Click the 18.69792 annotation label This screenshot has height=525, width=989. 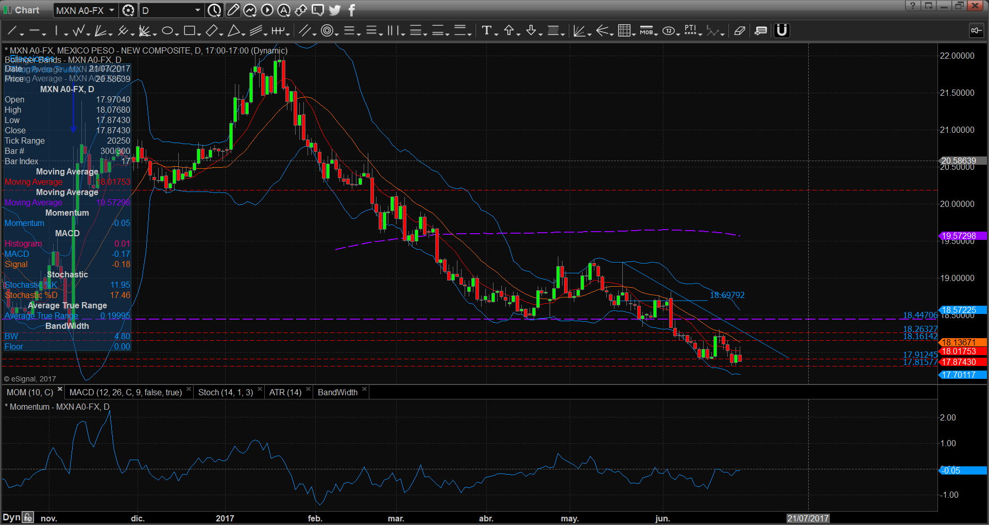click(x=727, y=295)
